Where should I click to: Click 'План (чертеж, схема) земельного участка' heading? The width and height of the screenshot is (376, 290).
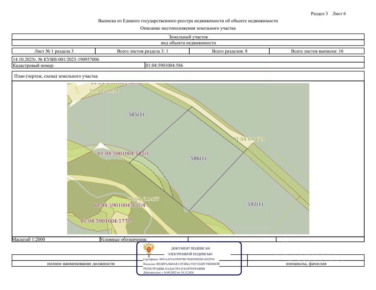coord(56,76)
